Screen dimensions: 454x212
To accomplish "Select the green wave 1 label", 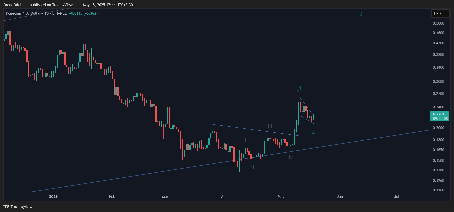I will coord(300,88).
